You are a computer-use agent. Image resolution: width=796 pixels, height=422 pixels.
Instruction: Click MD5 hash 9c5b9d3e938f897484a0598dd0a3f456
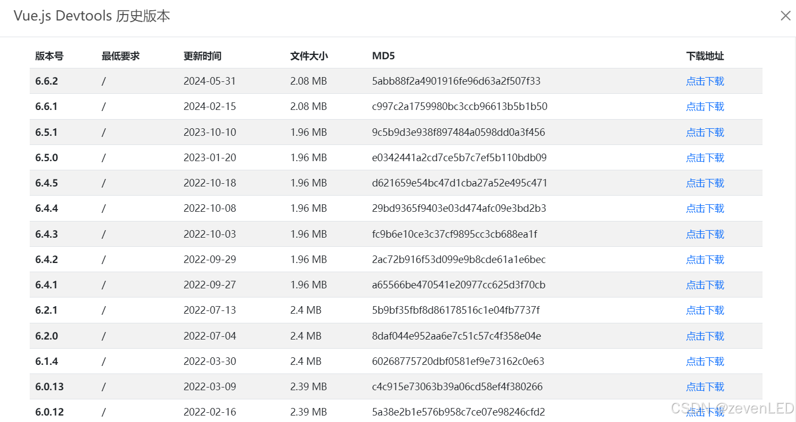pyautogui.click(x=458, y=133)
